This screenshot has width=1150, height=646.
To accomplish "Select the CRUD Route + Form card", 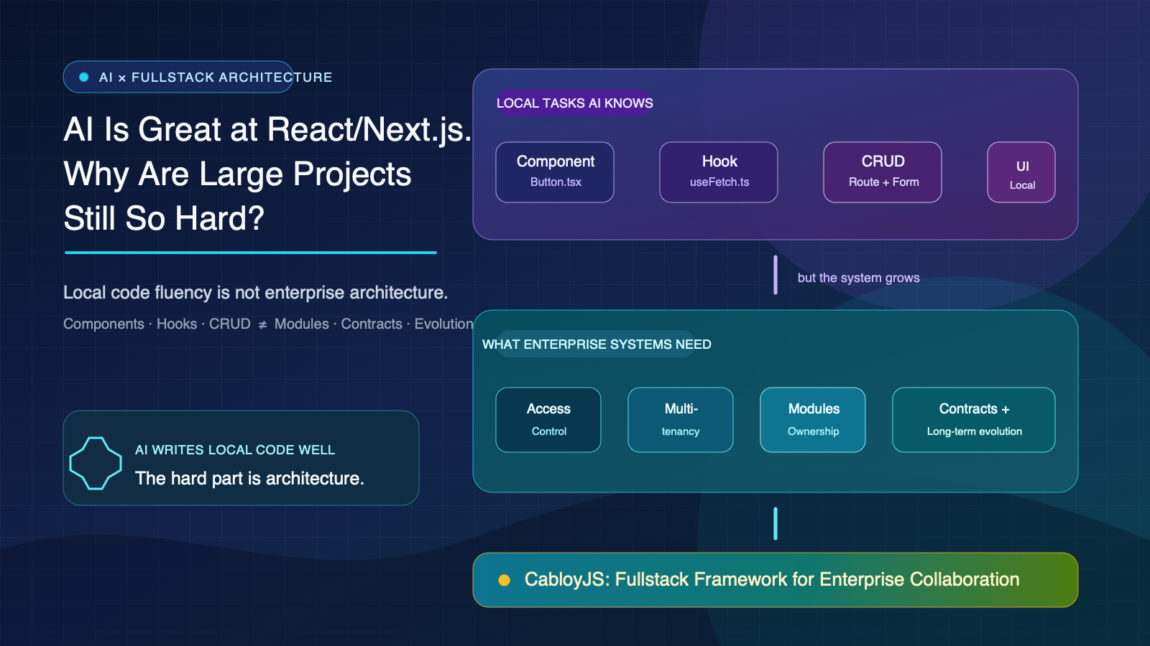I will pyautogui.click(x=883, y=172).
